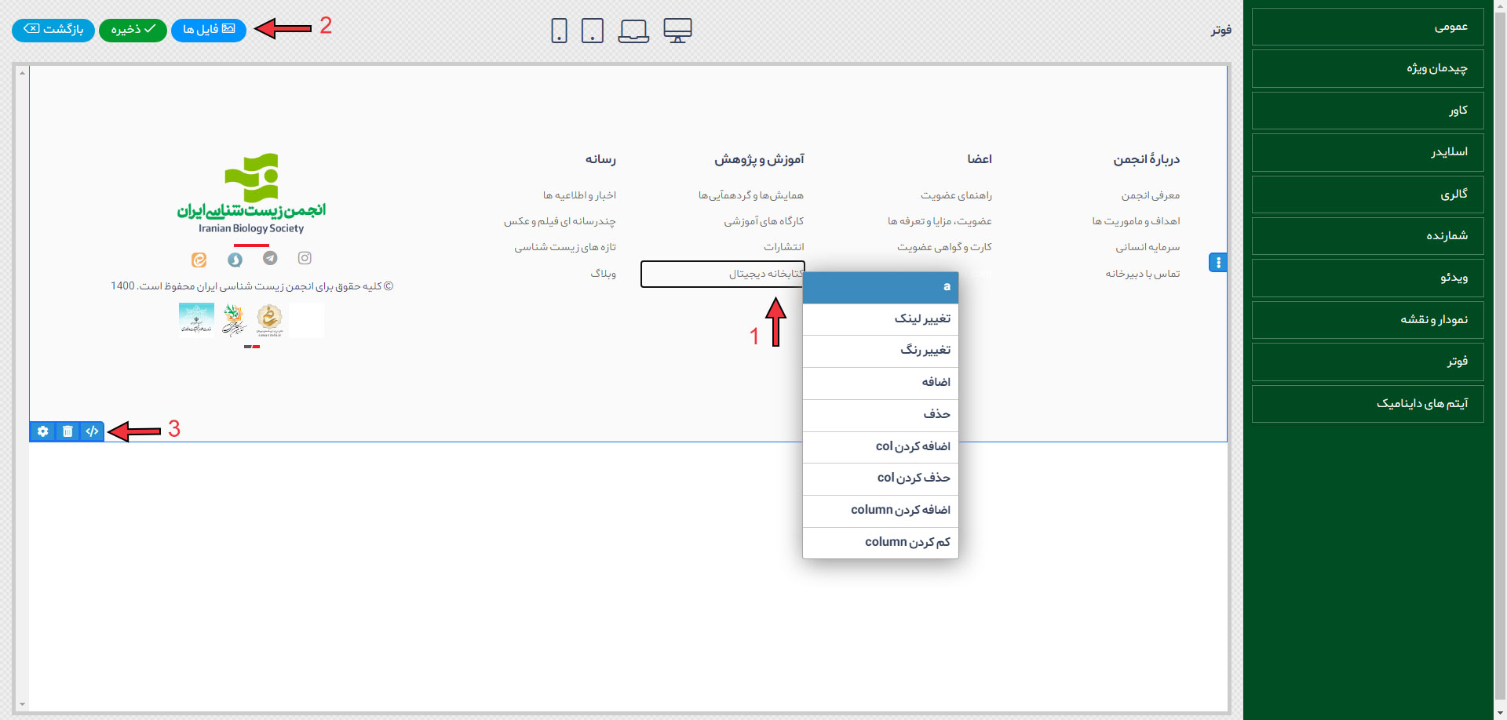The image size is (1507, 720).
Task: Click تماس با دبیرخانه footer link
Action: (1143, 274)
